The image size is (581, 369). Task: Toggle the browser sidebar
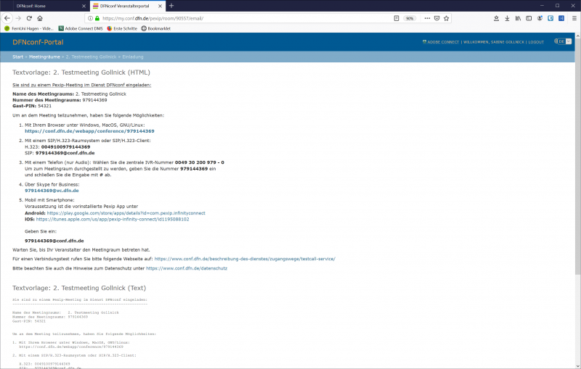point(529,18)
